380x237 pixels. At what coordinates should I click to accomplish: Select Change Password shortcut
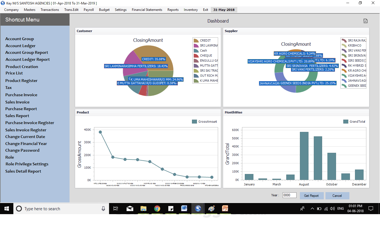[x=22, y=150]
